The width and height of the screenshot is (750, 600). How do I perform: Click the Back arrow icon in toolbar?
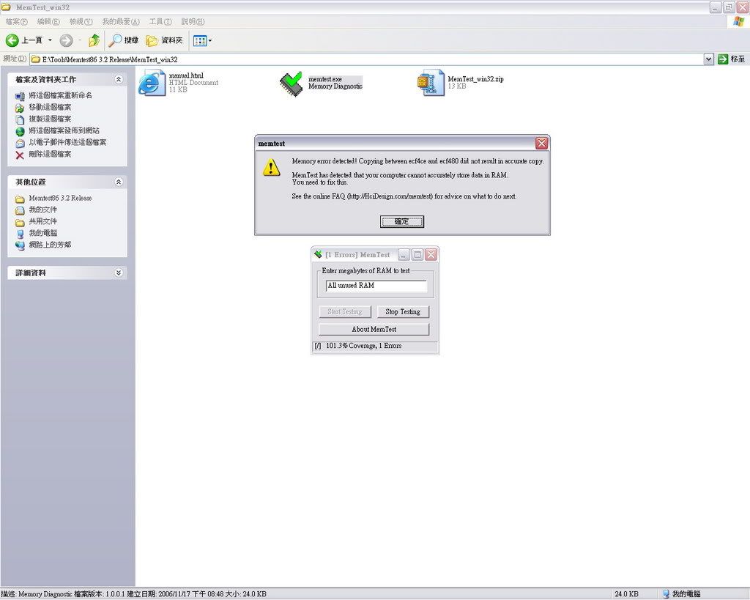[12, 41]
